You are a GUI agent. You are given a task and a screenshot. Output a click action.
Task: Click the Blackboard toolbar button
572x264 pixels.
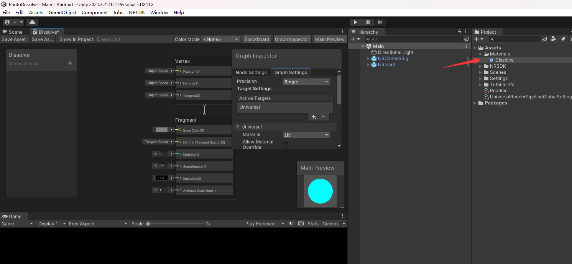(256, 39)
